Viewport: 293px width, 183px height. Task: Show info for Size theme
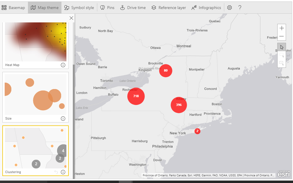click(x=63, y=119)
